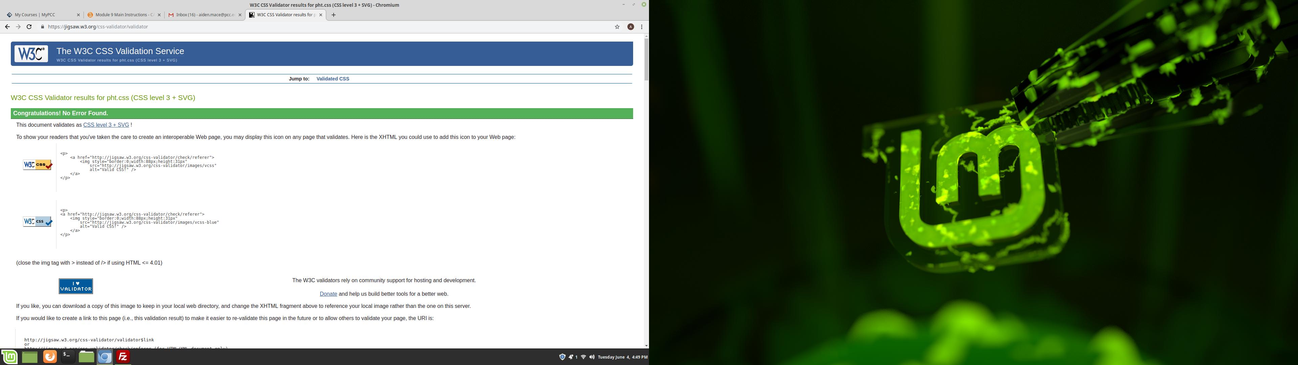Bookmark this page with the star icon

617,27
